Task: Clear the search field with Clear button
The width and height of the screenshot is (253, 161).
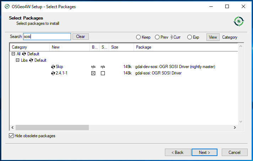Action: point(81,37)
